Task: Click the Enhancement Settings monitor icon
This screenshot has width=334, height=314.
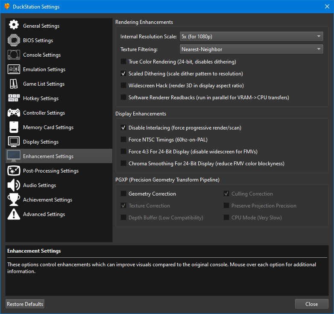Action: point(14,156)
